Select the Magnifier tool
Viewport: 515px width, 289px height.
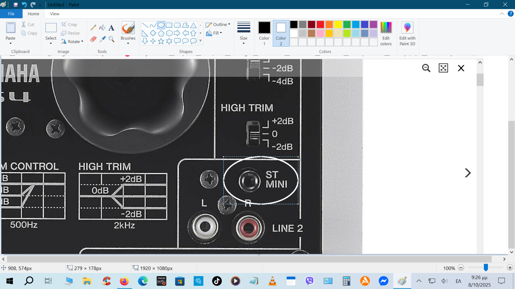pyautogui.click(x=111, y=39)
